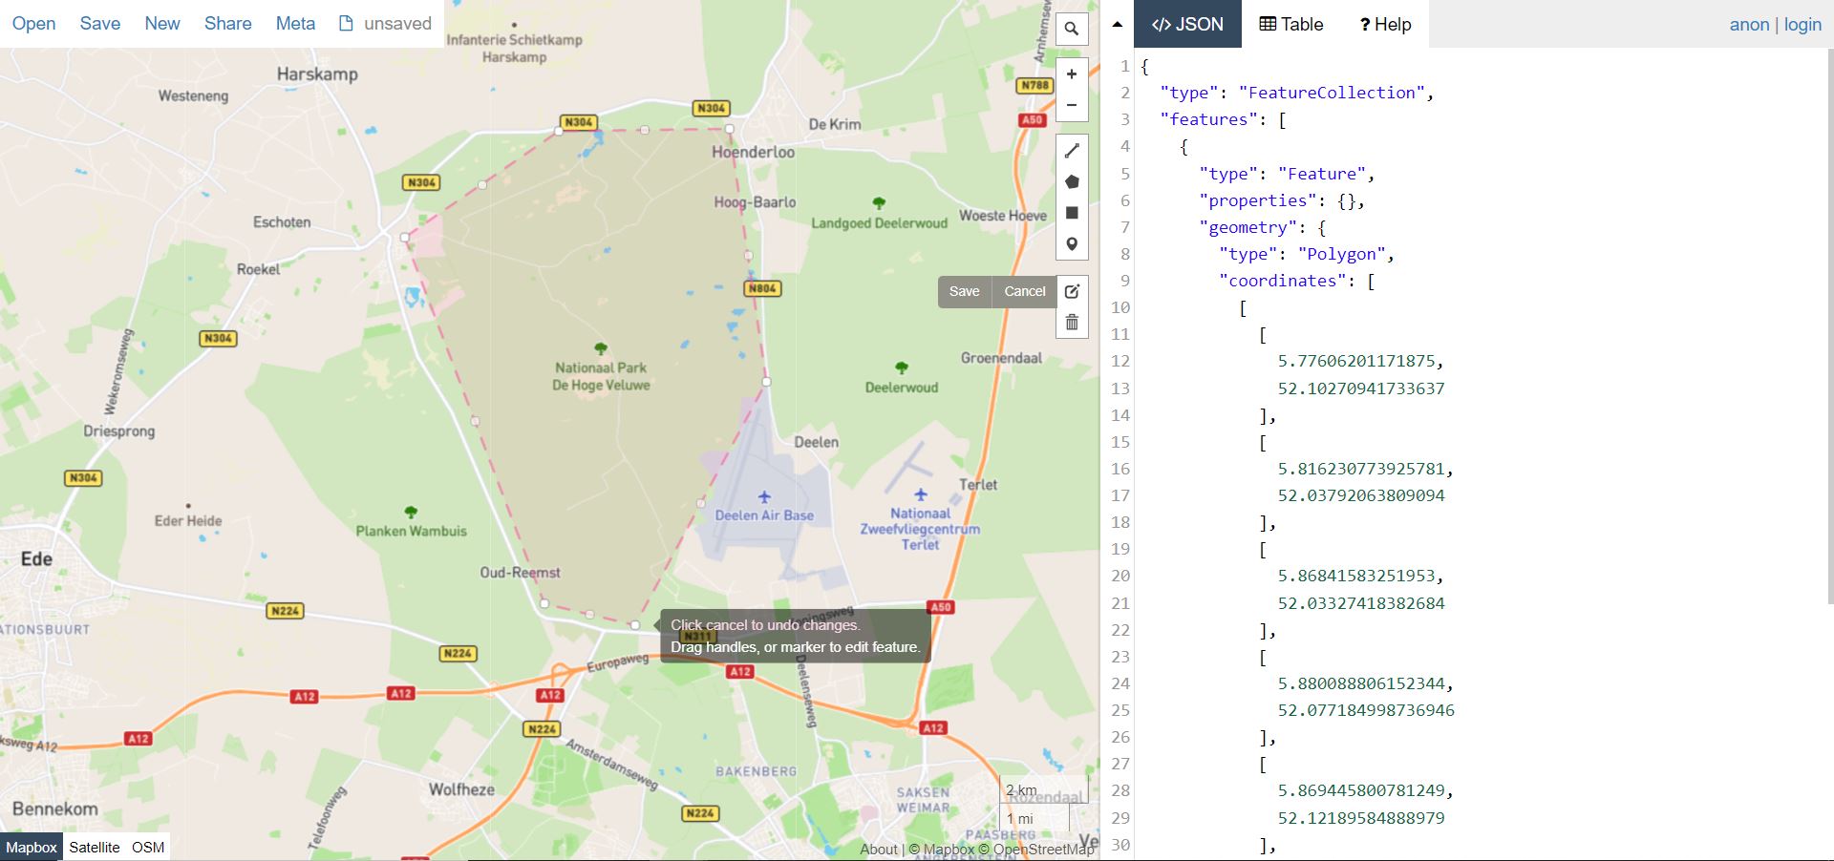Switch to the OSM base layer

pyautogui.click(x=148, y=847)
